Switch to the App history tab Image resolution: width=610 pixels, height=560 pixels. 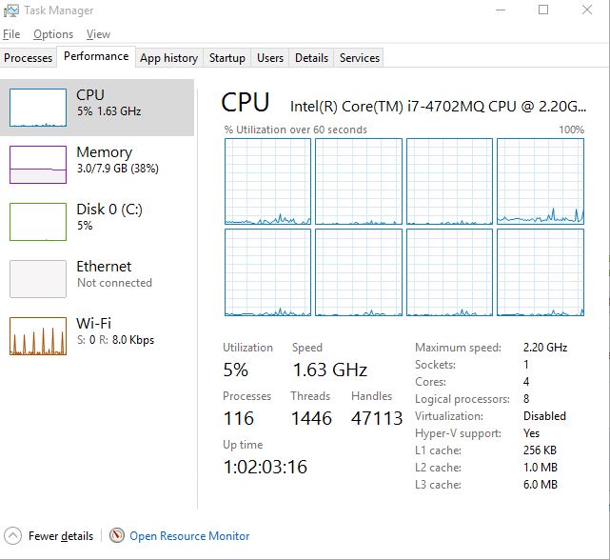point(168,58)
